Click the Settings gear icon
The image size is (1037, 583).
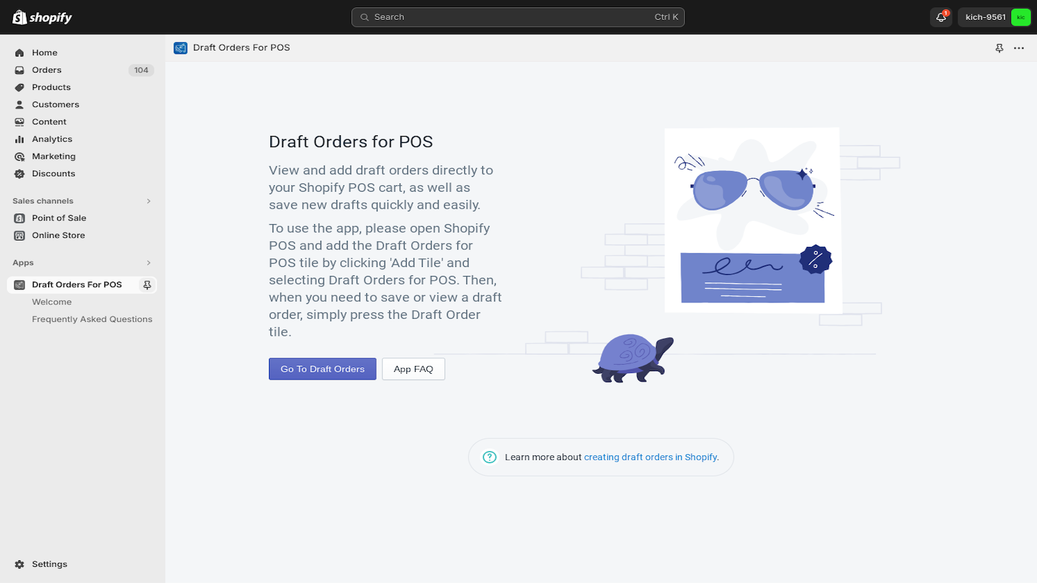coord(19,564)
